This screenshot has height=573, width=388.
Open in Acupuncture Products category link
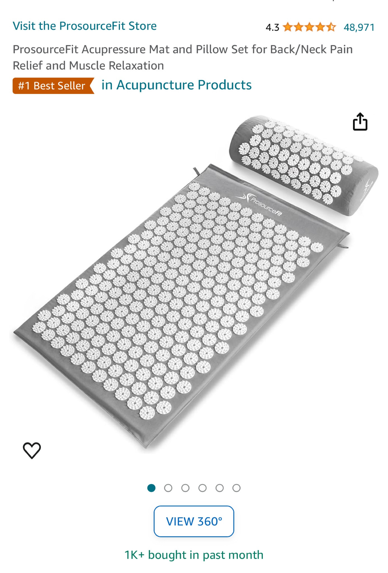(176, 85)
